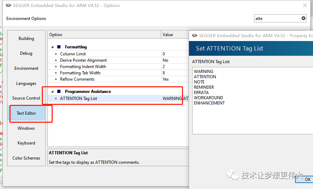Clear the search field using the X icon
The width and height of the screenshot is (313, 189).
click(303, 18)
